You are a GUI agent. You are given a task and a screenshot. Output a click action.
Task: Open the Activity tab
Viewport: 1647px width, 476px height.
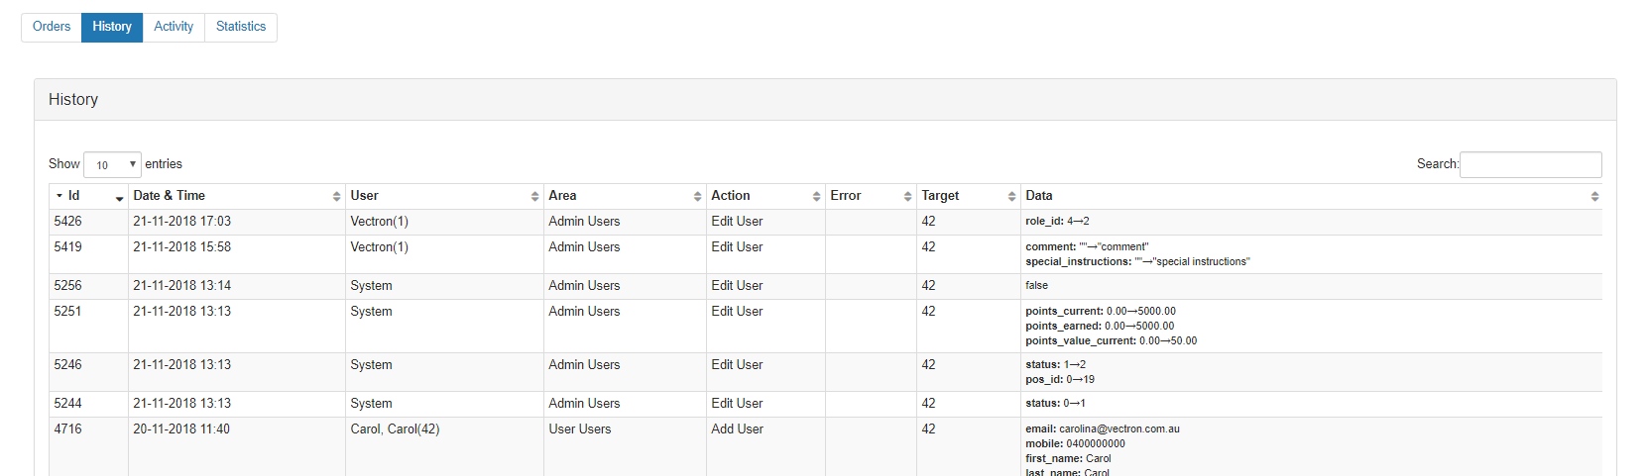click(174, 27)
